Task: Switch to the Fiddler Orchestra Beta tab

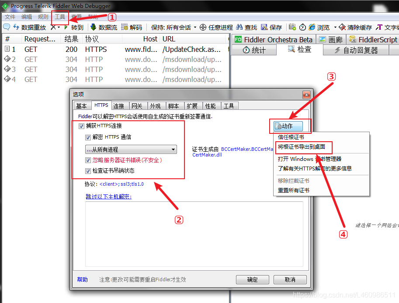Action: 274,40
